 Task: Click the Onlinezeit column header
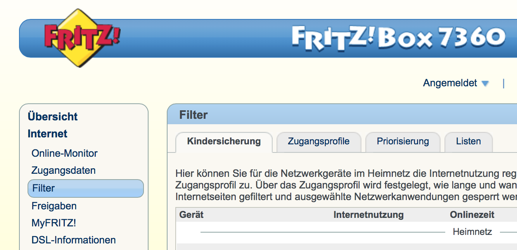472,214
